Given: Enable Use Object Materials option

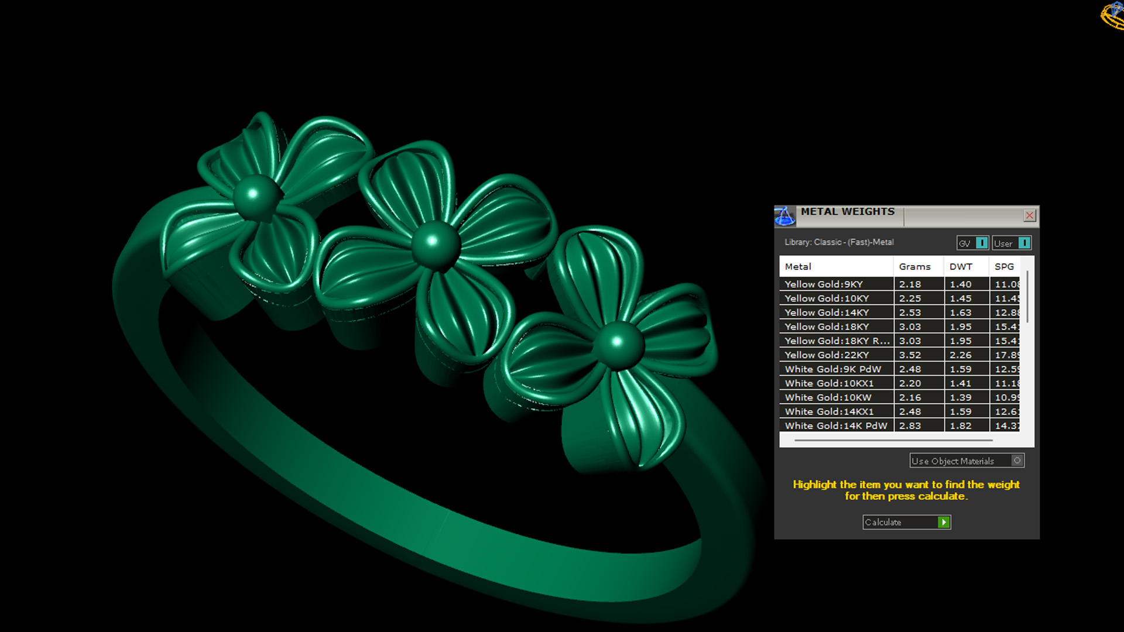Looking at the screenshot, I should (967, 461).
